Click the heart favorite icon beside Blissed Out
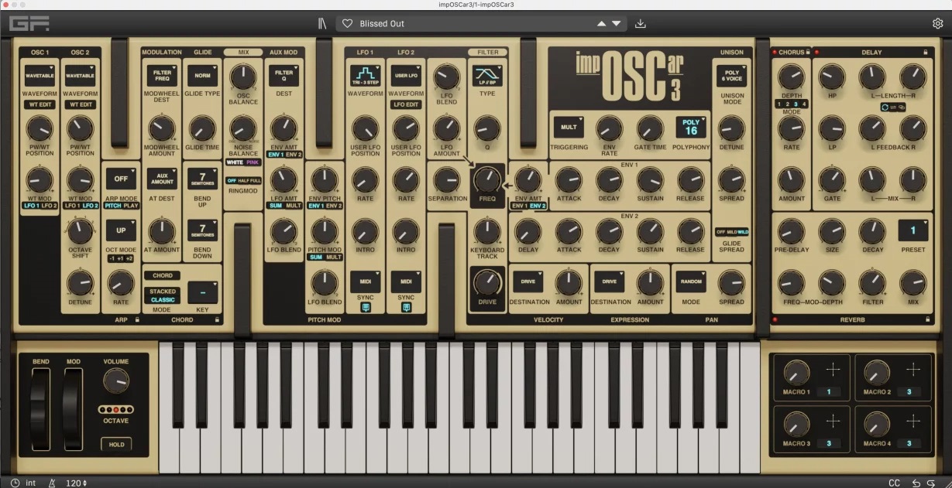952x488 pixels. click(x=347, y=23)
